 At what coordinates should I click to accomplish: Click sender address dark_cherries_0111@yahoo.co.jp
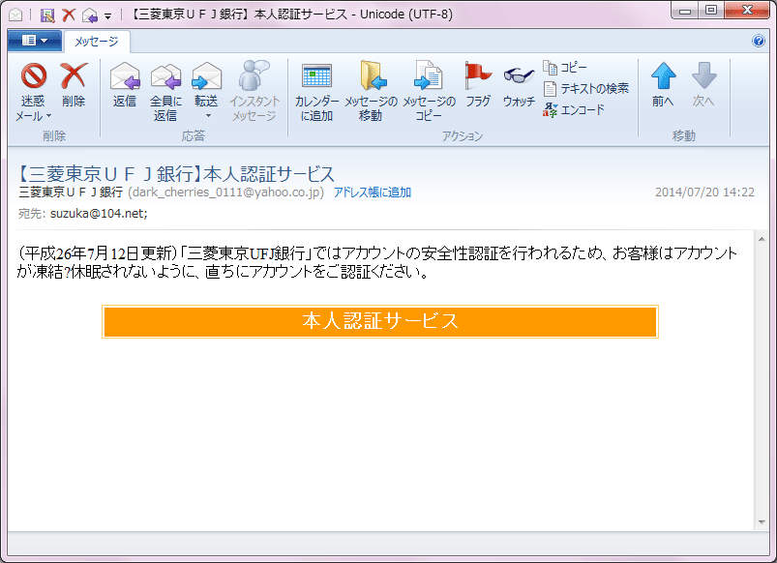(226, 193)
